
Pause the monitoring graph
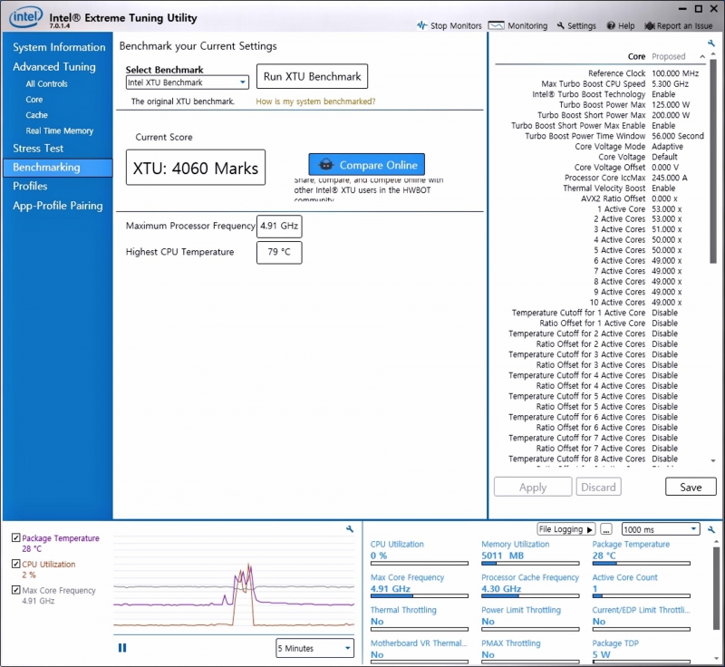pyautogui.click(x=122, y=648)
